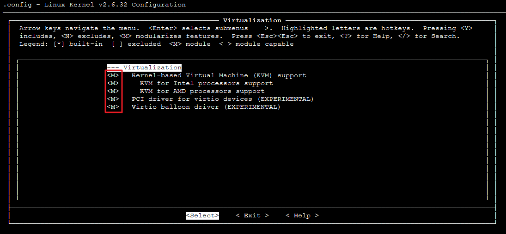Toggle module state for KVM for Intel processors
506x234 pixels.
point(113,83)
